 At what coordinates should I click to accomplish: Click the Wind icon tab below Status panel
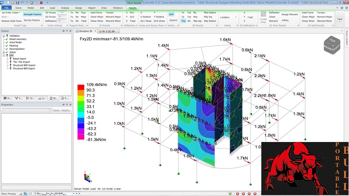[x=30, y=98]
